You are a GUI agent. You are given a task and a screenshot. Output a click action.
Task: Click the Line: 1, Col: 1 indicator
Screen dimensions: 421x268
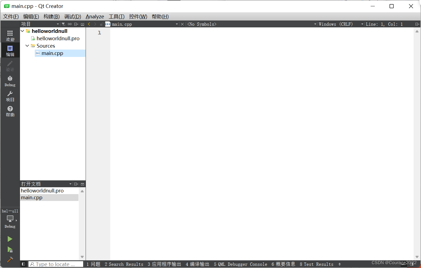click(384, 24)
